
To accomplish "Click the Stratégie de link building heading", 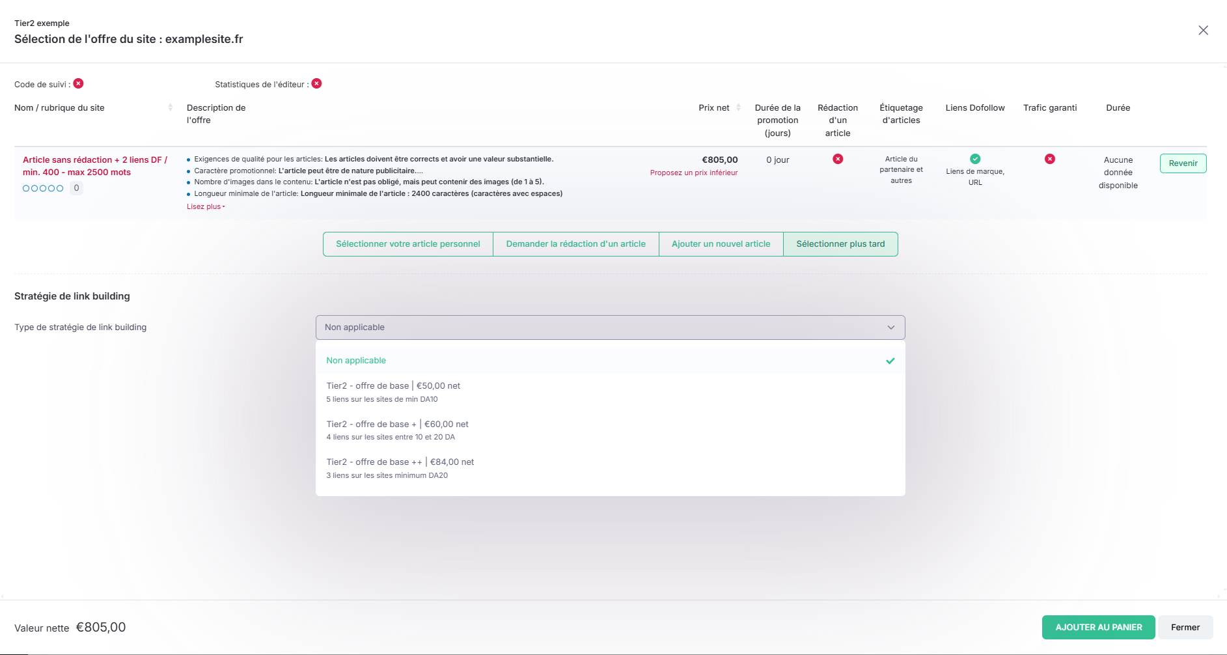I will pyautogui.click(x=72, y=296).
